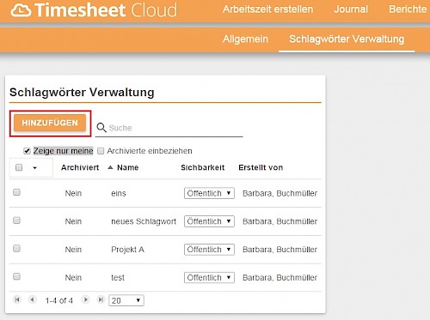Click the tag name Projekt A

(x=127, y=250)
